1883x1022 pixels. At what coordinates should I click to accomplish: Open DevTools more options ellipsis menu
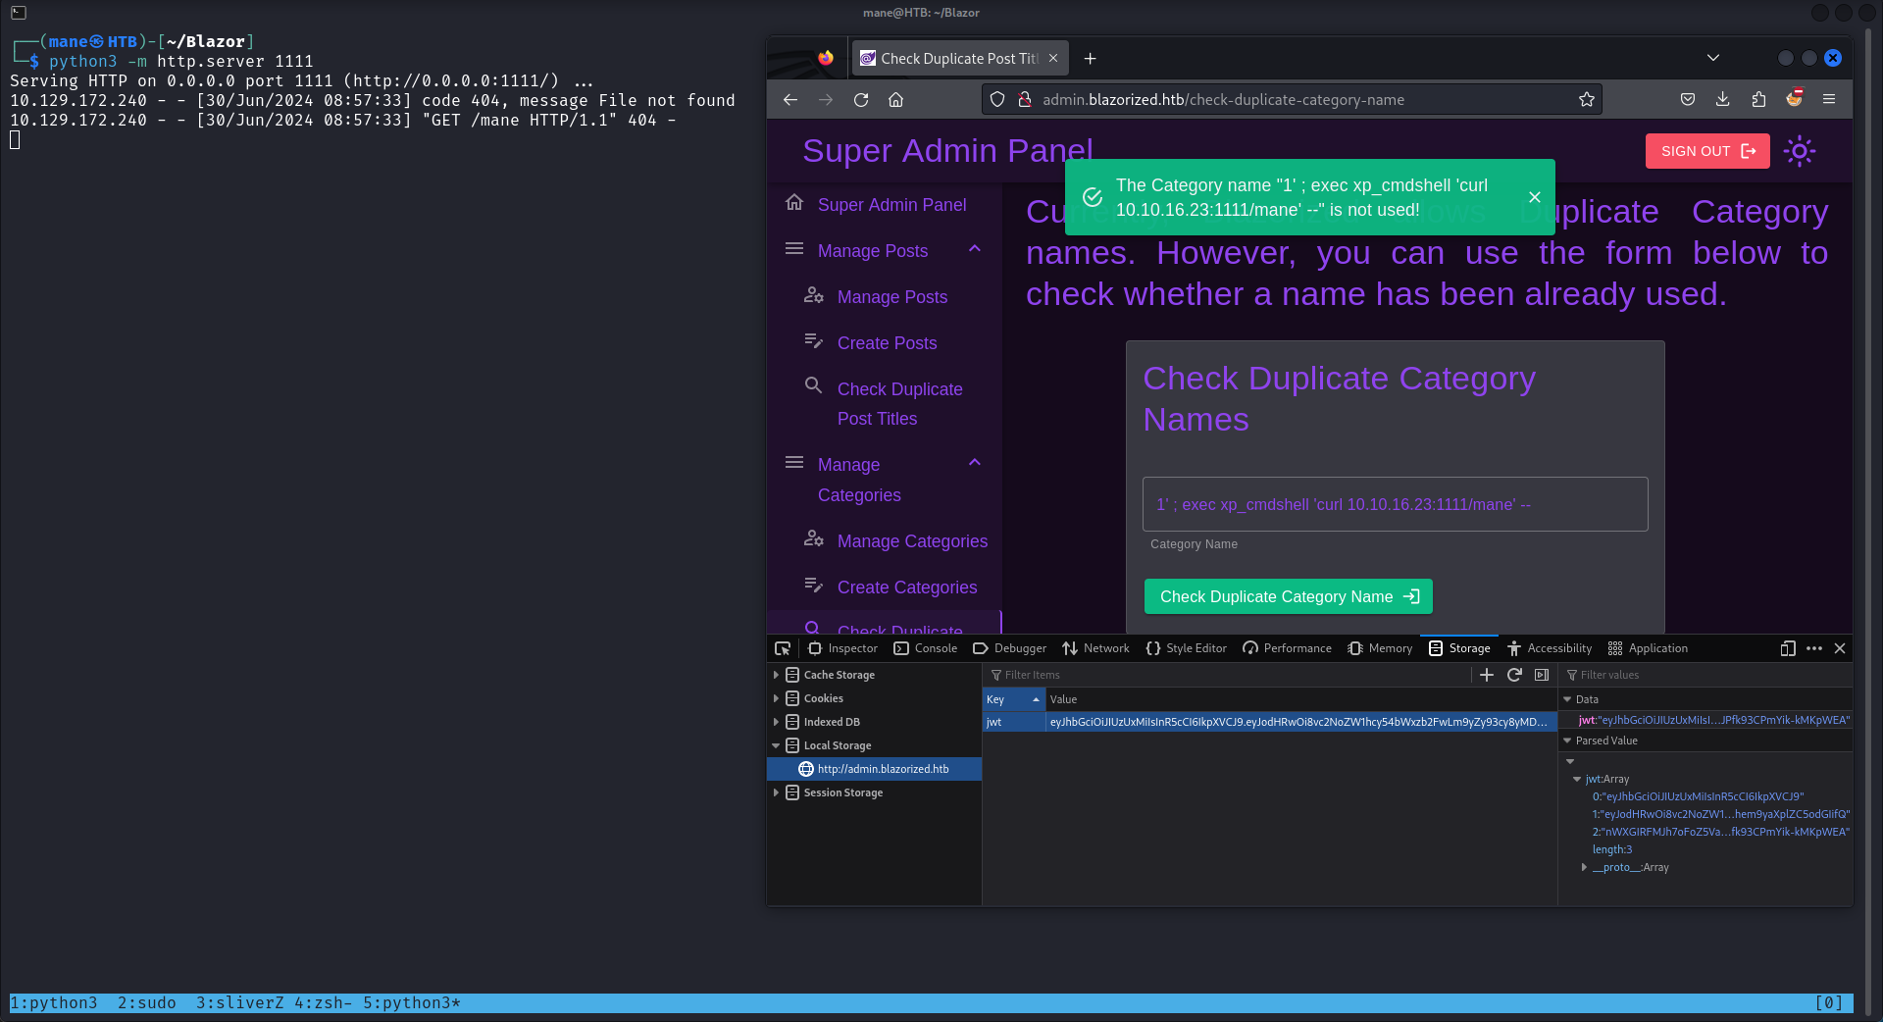(1814, 648)
